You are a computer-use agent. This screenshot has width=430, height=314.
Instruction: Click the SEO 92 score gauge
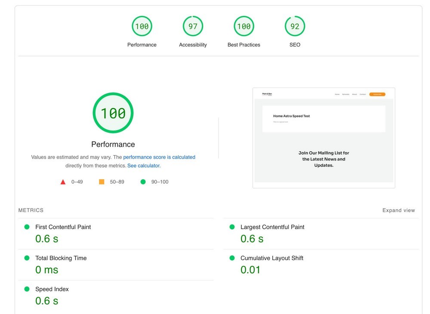point(295,26)
